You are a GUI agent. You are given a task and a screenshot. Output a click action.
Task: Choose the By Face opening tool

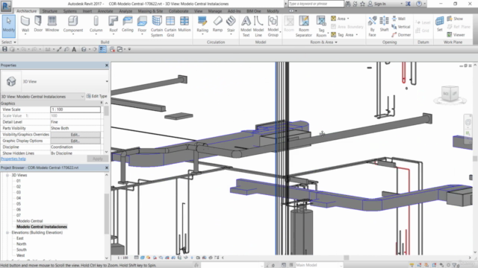[x=372, y=27]
